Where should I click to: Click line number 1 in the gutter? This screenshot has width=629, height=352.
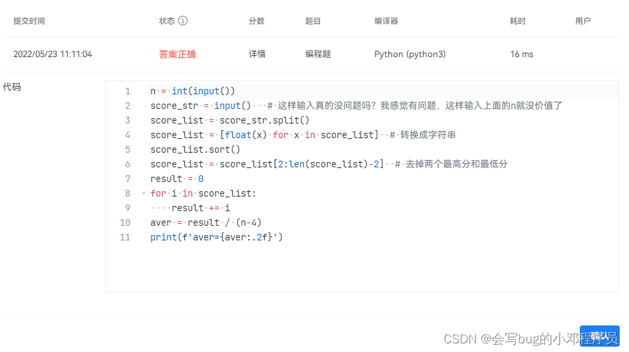pyautogui.click(x=128, y=91)
